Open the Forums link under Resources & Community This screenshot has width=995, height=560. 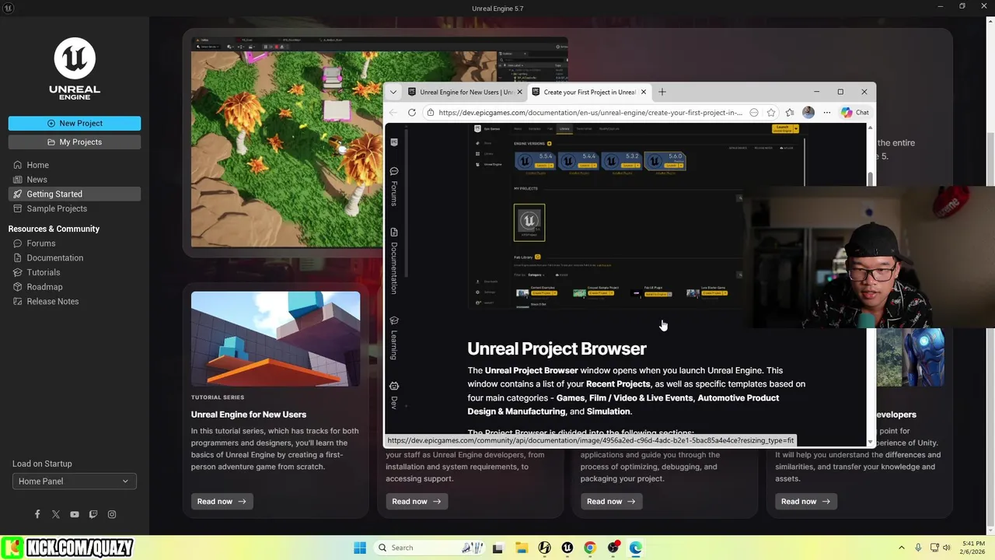pyautogui.click(x=40, y=243)
